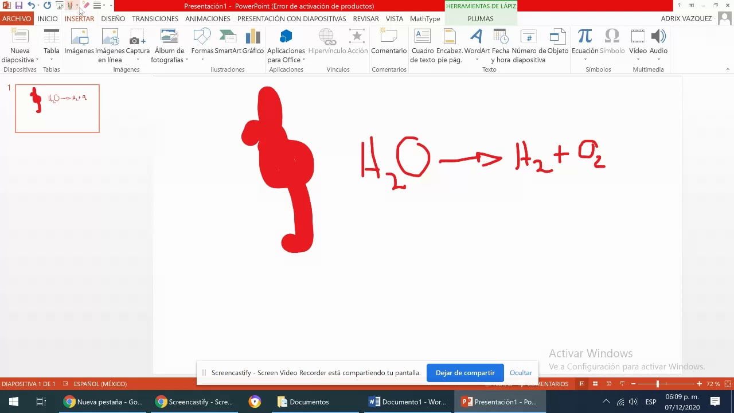Save the presentation using the floppy disk icon
Image resolution: width=734 pixels, height=413 pixels.
coord(19,6)
